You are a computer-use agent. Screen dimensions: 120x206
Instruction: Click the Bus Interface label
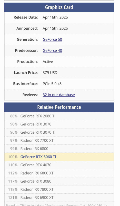[25, 84]
